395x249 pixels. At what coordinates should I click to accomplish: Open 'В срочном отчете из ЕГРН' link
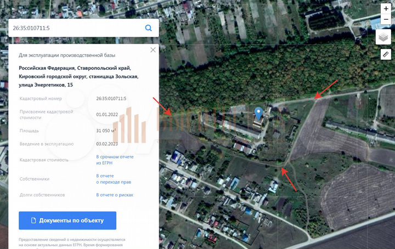(115, 160)
